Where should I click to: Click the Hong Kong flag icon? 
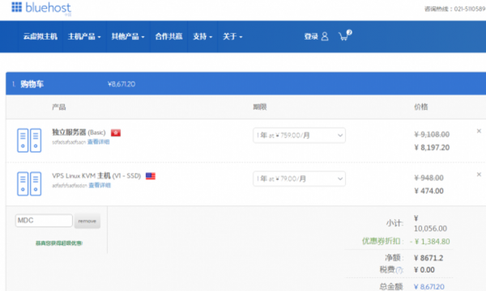pyautogui.click(x=116, y=133)
